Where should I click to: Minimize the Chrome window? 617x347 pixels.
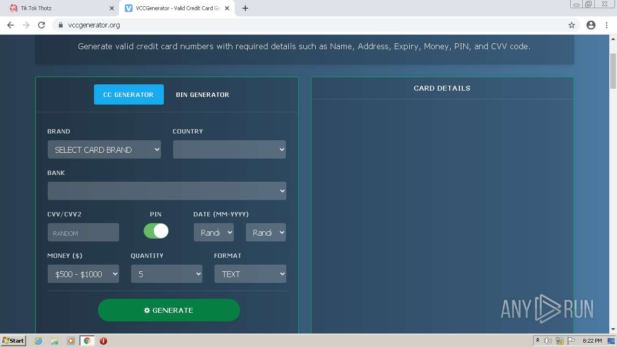click(576, 4)
